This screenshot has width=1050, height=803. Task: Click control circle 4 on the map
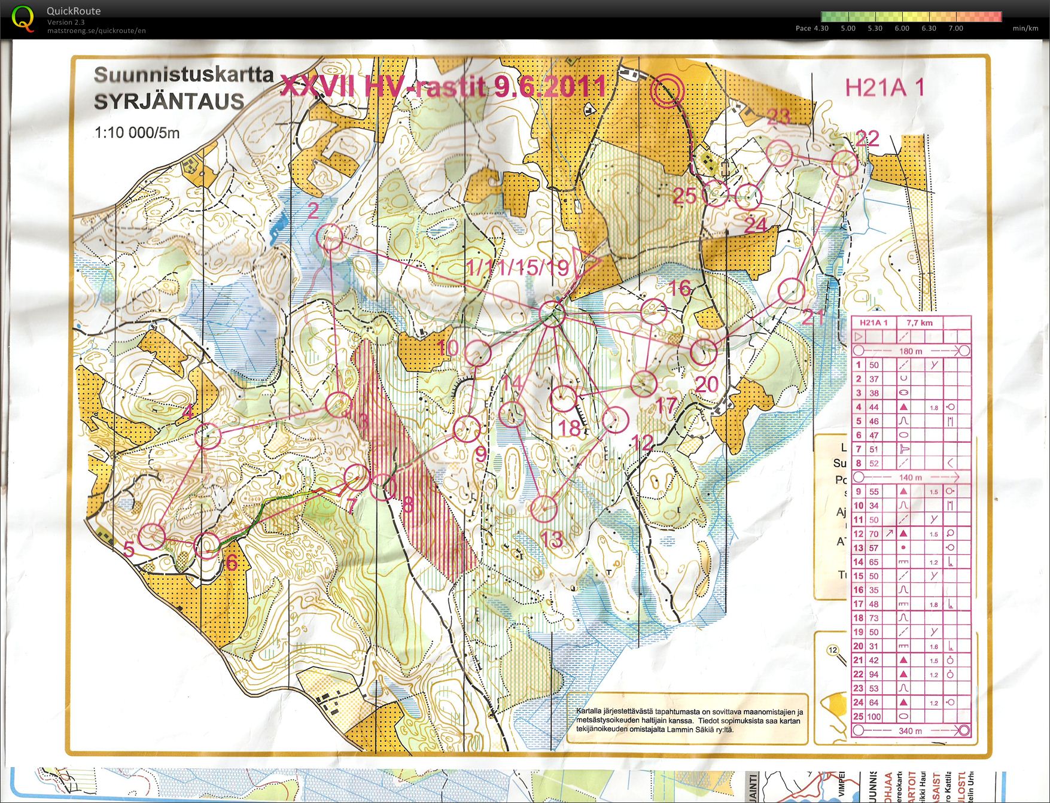(208, 436)
